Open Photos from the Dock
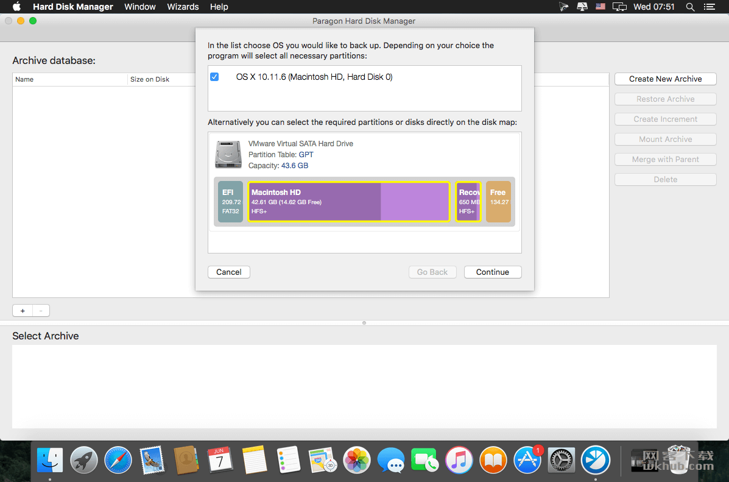729x482 pixels. pyautogui.click(x=357, y=460)
